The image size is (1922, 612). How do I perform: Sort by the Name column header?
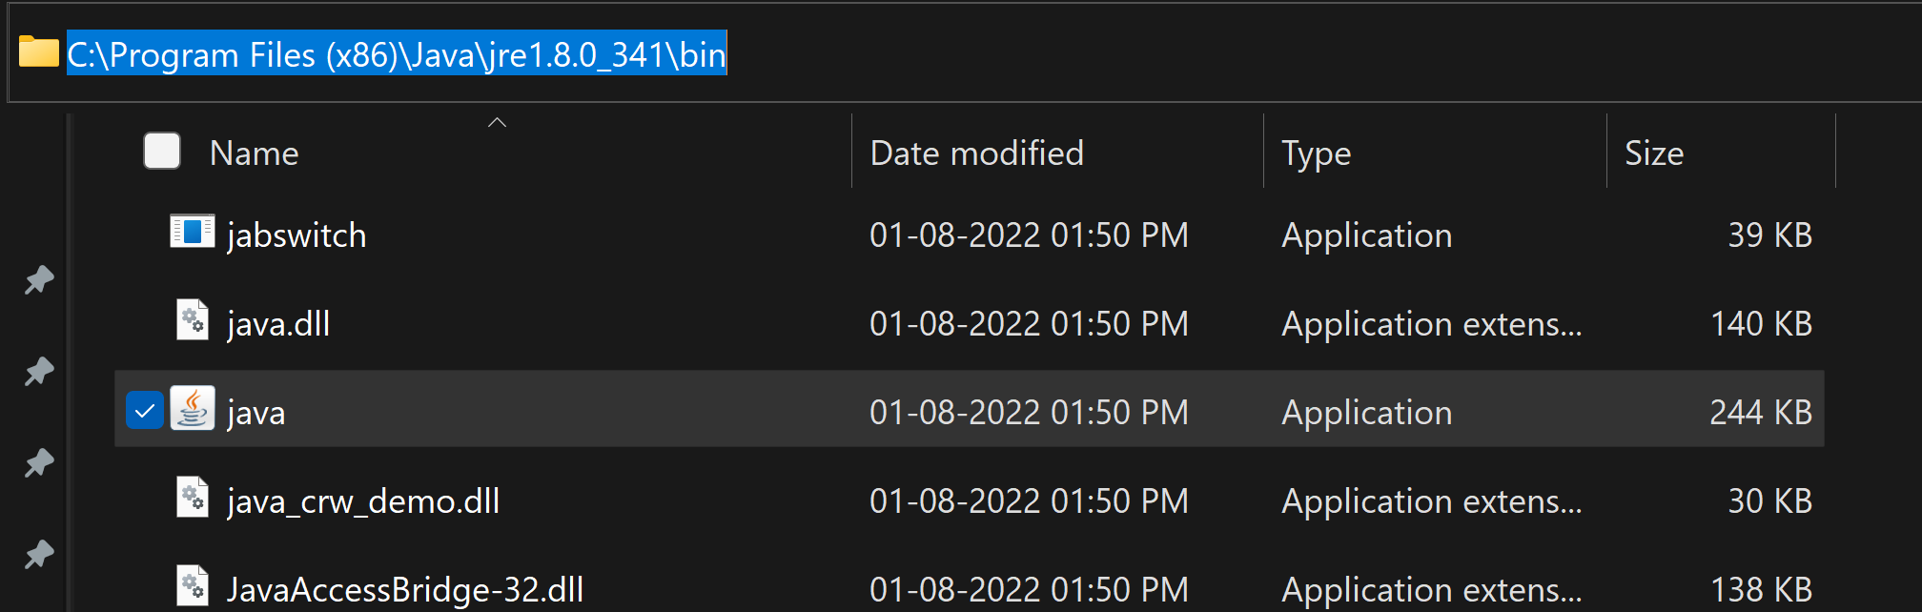(255, 153)
